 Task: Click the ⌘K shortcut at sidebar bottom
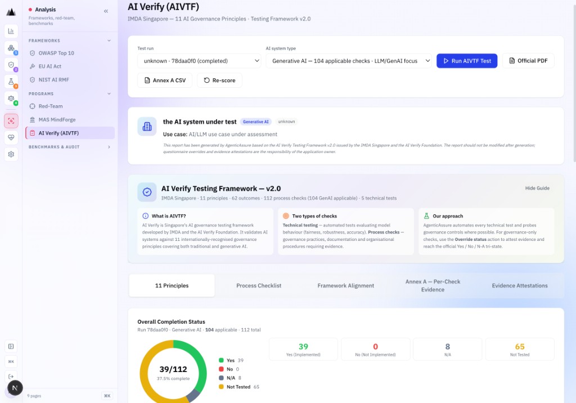pos(107,396)
